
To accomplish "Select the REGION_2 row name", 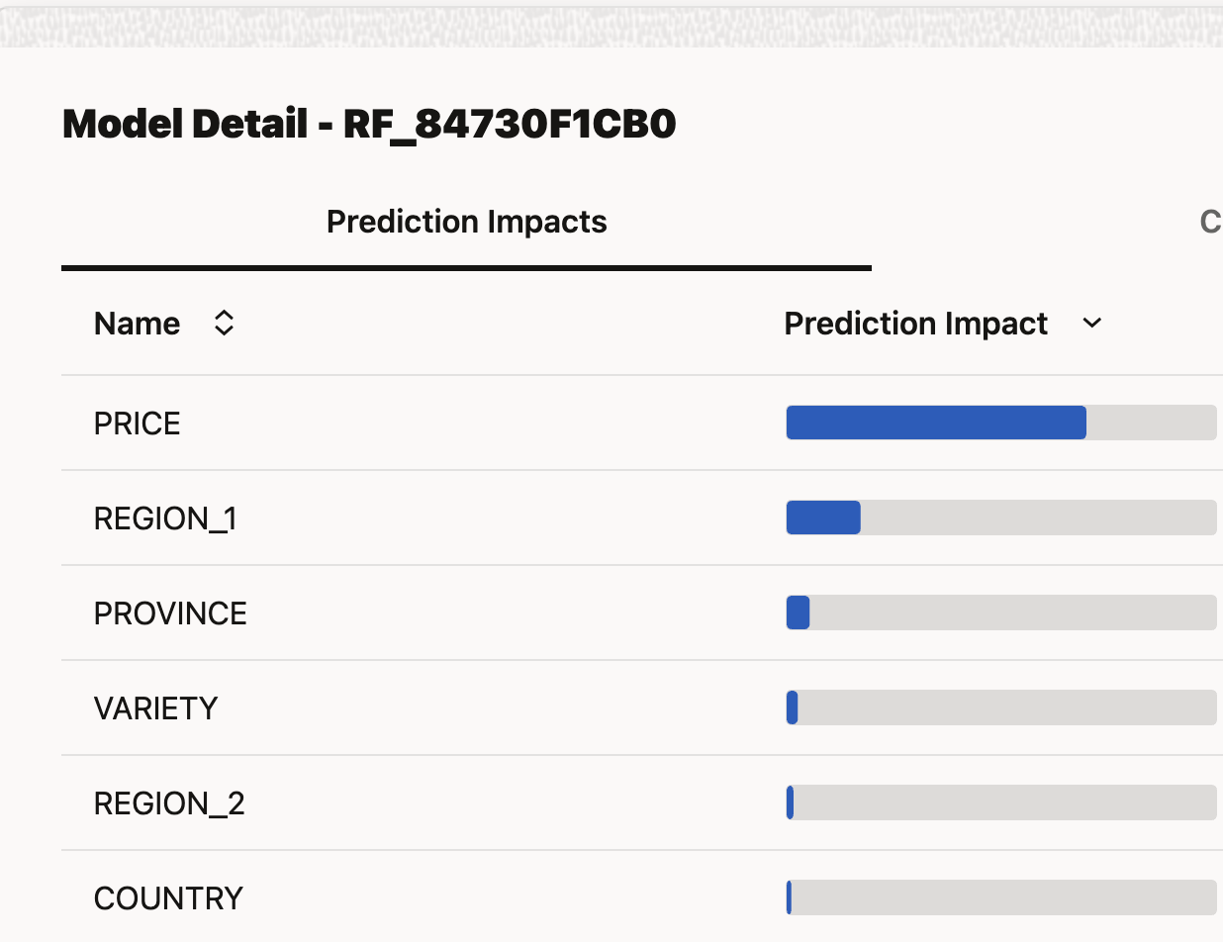I will [169, 803].
